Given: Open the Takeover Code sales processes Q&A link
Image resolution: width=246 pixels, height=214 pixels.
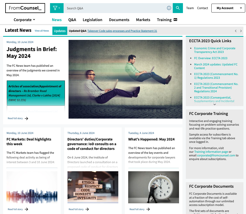Looking at the screenshot, I should pyautogui.click(x=123, y=31).
